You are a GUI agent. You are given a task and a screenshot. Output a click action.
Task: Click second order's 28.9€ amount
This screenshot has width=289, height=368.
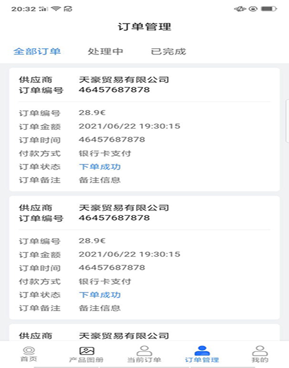92,241
